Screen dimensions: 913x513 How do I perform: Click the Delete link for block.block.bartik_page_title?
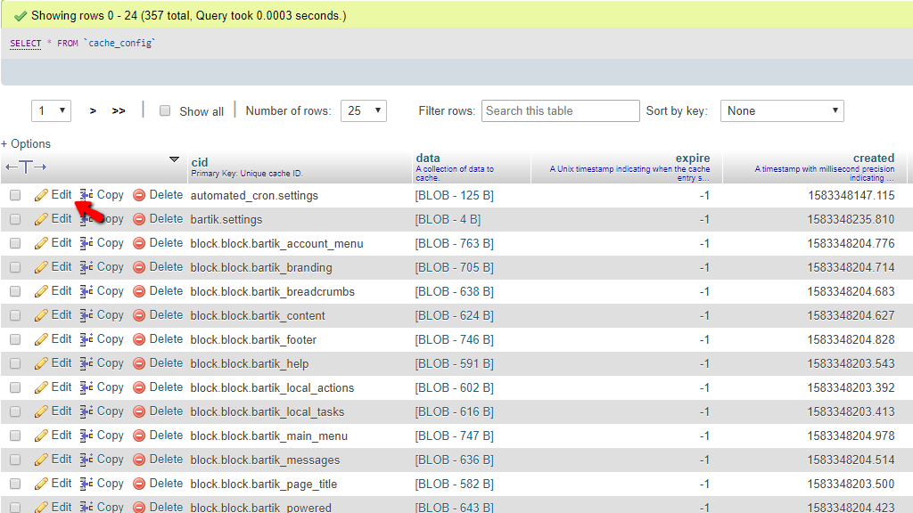pyautogui.click(x=166, y=484)
